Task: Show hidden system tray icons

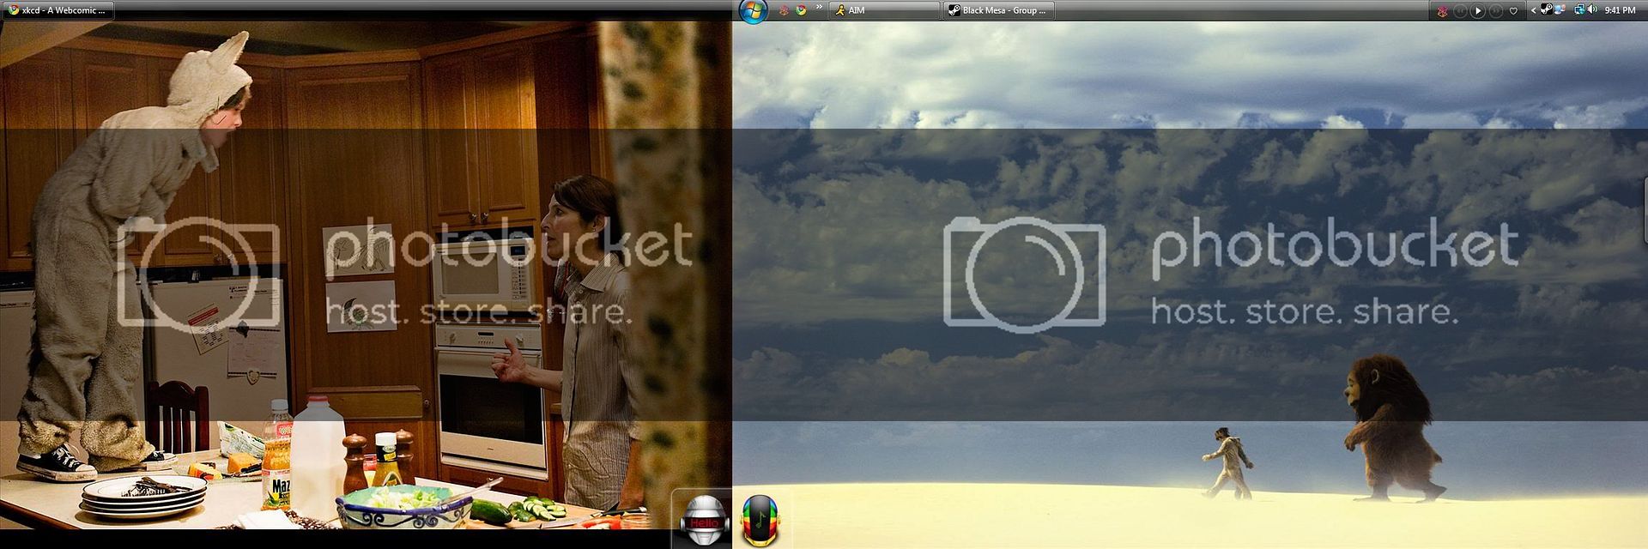Action: [x=1533, y=10]
